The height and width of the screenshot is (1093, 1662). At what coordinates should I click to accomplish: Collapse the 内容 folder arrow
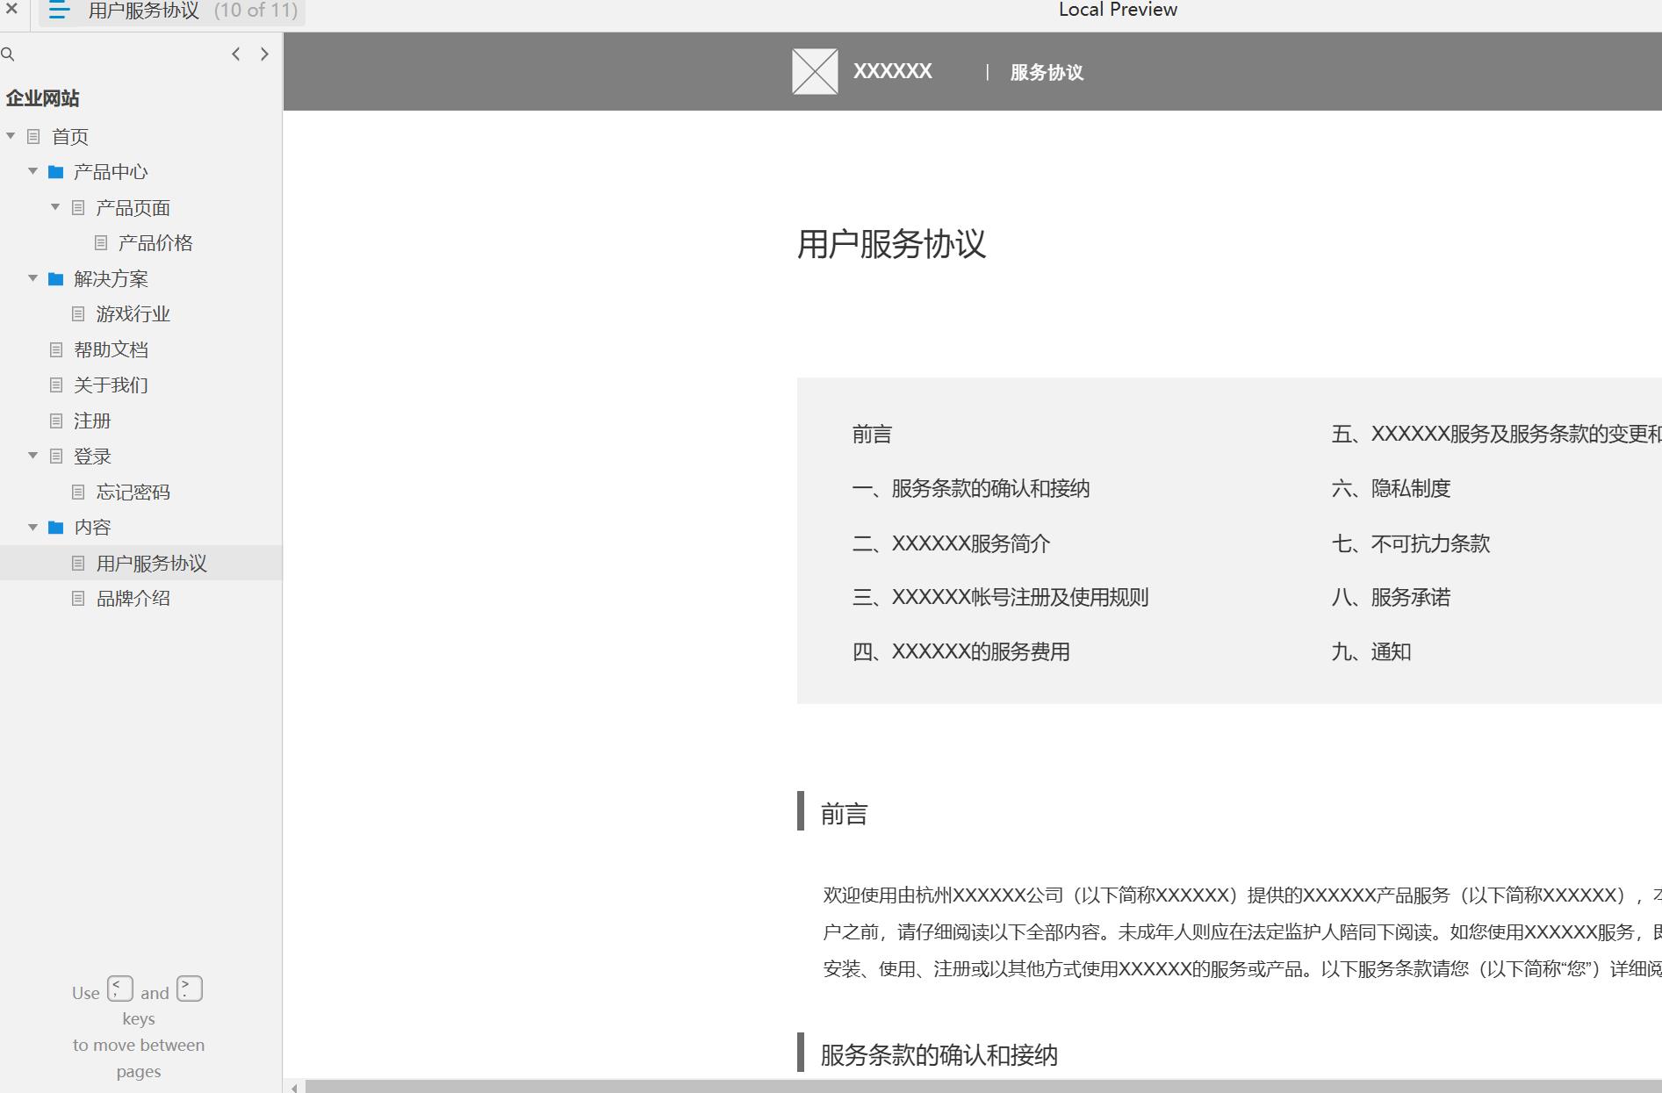(x=32, y=527)
